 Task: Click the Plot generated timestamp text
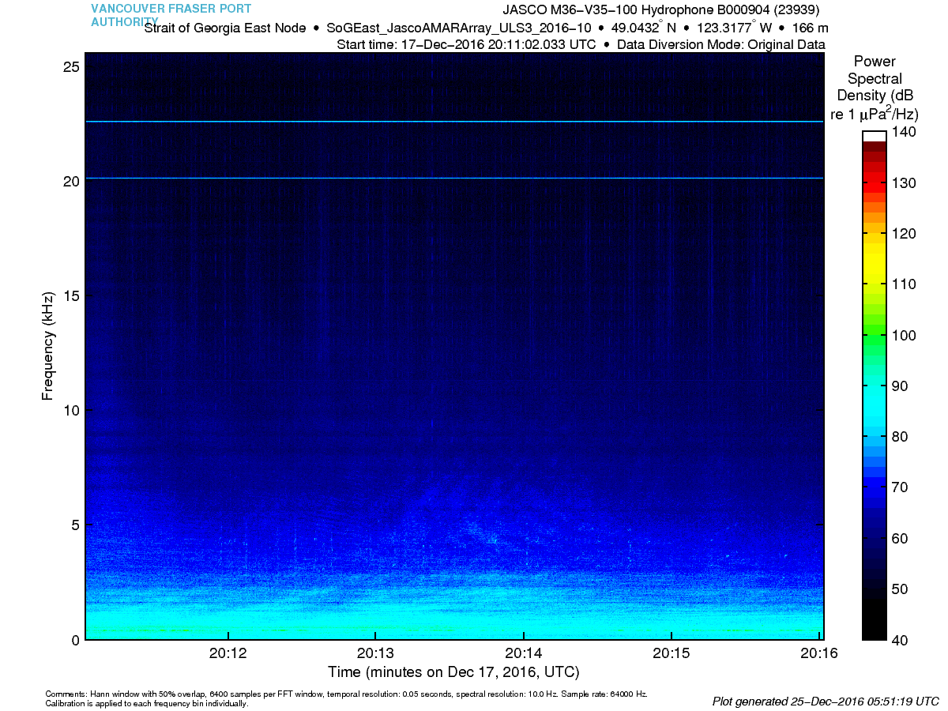click(x=825, y=701)
